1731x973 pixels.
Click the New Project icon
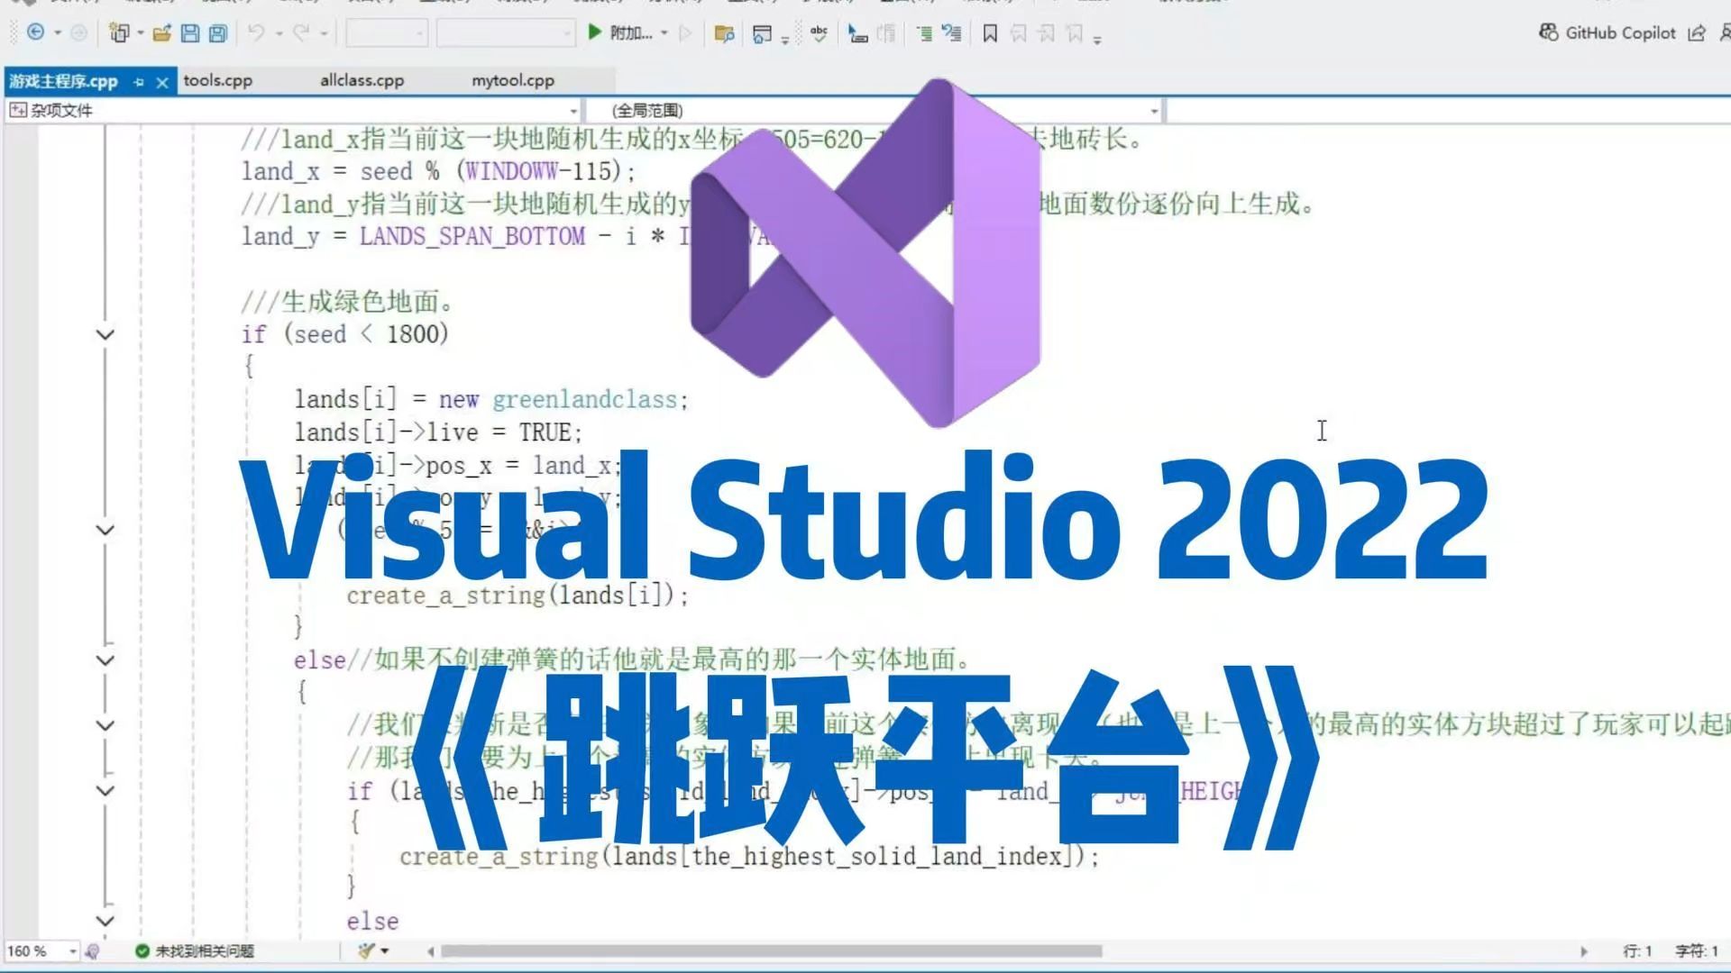click(118, 33)
